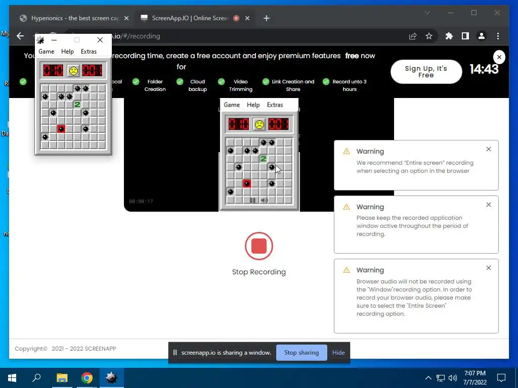The height and width of the screenshot is (388, 518).
Task: Click the Chrome taskbar icon
Action: pos(87,378)
